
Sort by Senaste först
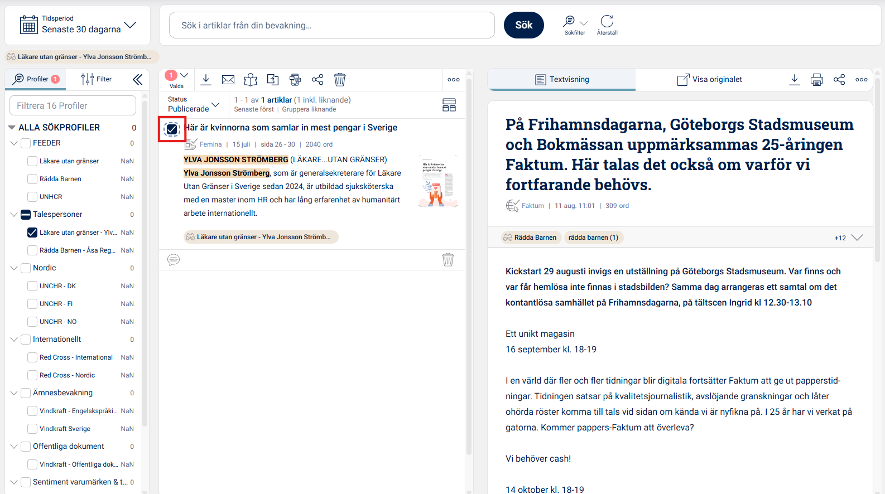coord(254,109)
